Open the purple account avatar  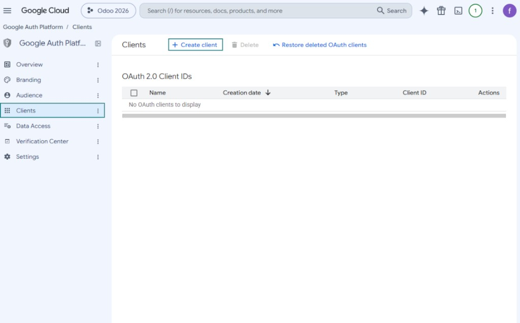tap(509, 11)
